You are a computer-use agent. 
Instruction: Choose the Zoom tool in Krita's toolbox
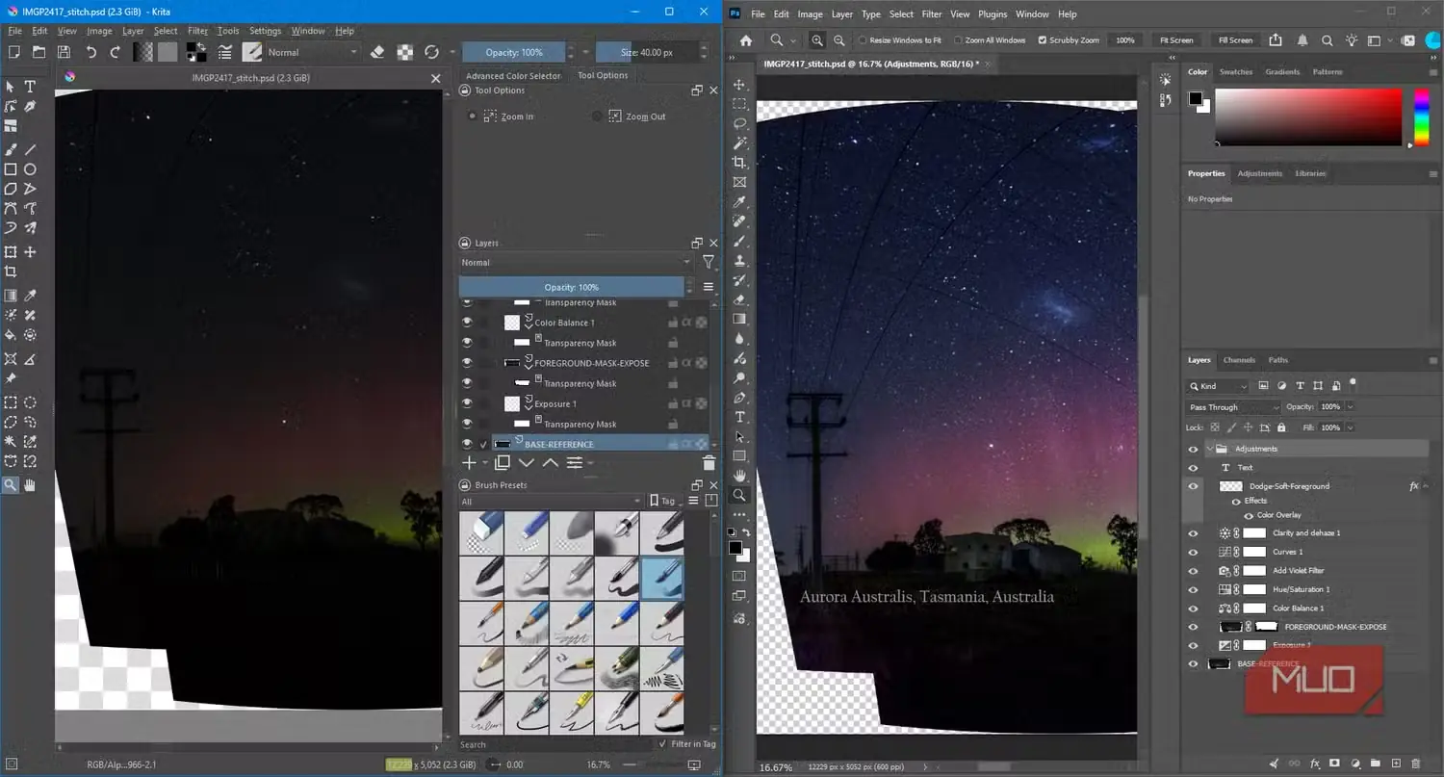[x=11, y=485]
